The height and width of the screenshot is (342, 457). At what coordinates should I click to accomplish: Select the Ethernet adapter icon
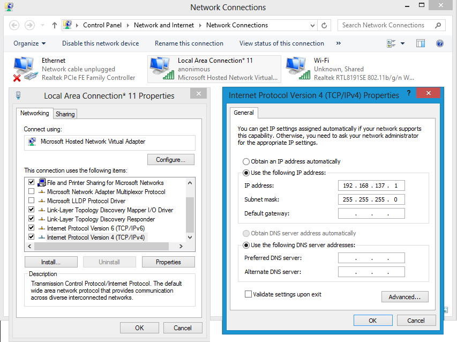(25, 69)
